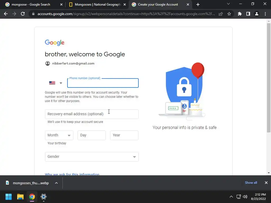Toggle the browser side panel icon

248,14
